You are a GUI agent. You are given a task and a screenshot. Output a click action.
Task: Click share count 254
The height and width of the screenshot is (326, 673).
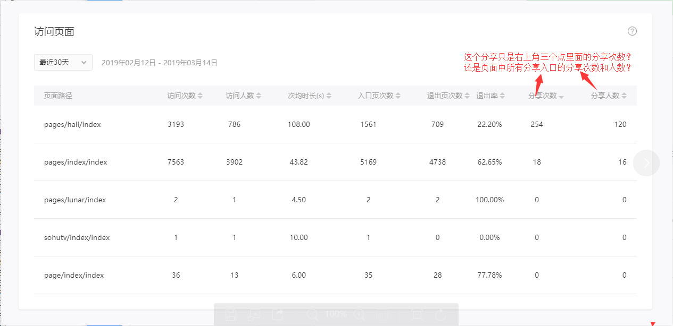(537, 124)
